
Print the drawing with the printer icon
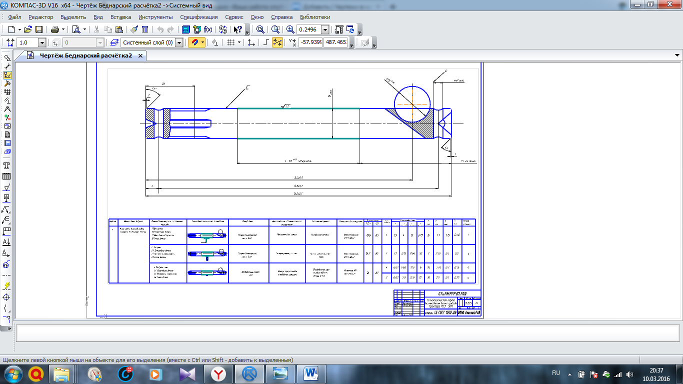click(x=55, y=29)
